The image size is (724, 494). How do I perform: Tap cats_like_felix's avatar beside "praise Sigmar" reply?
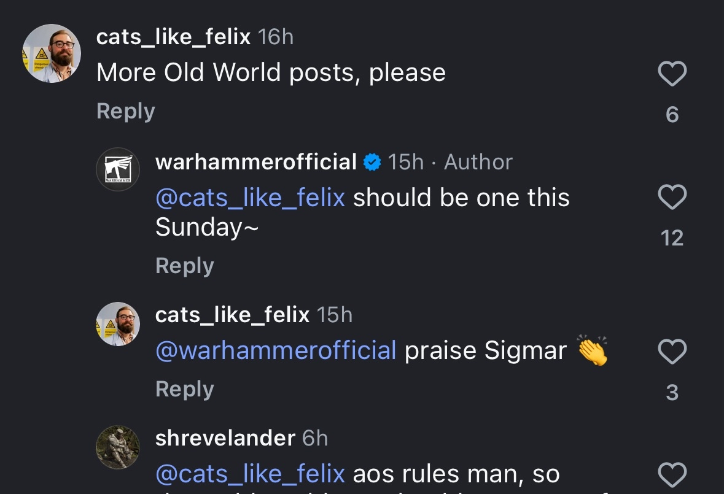pyautogui.click(x=118, y=323)
